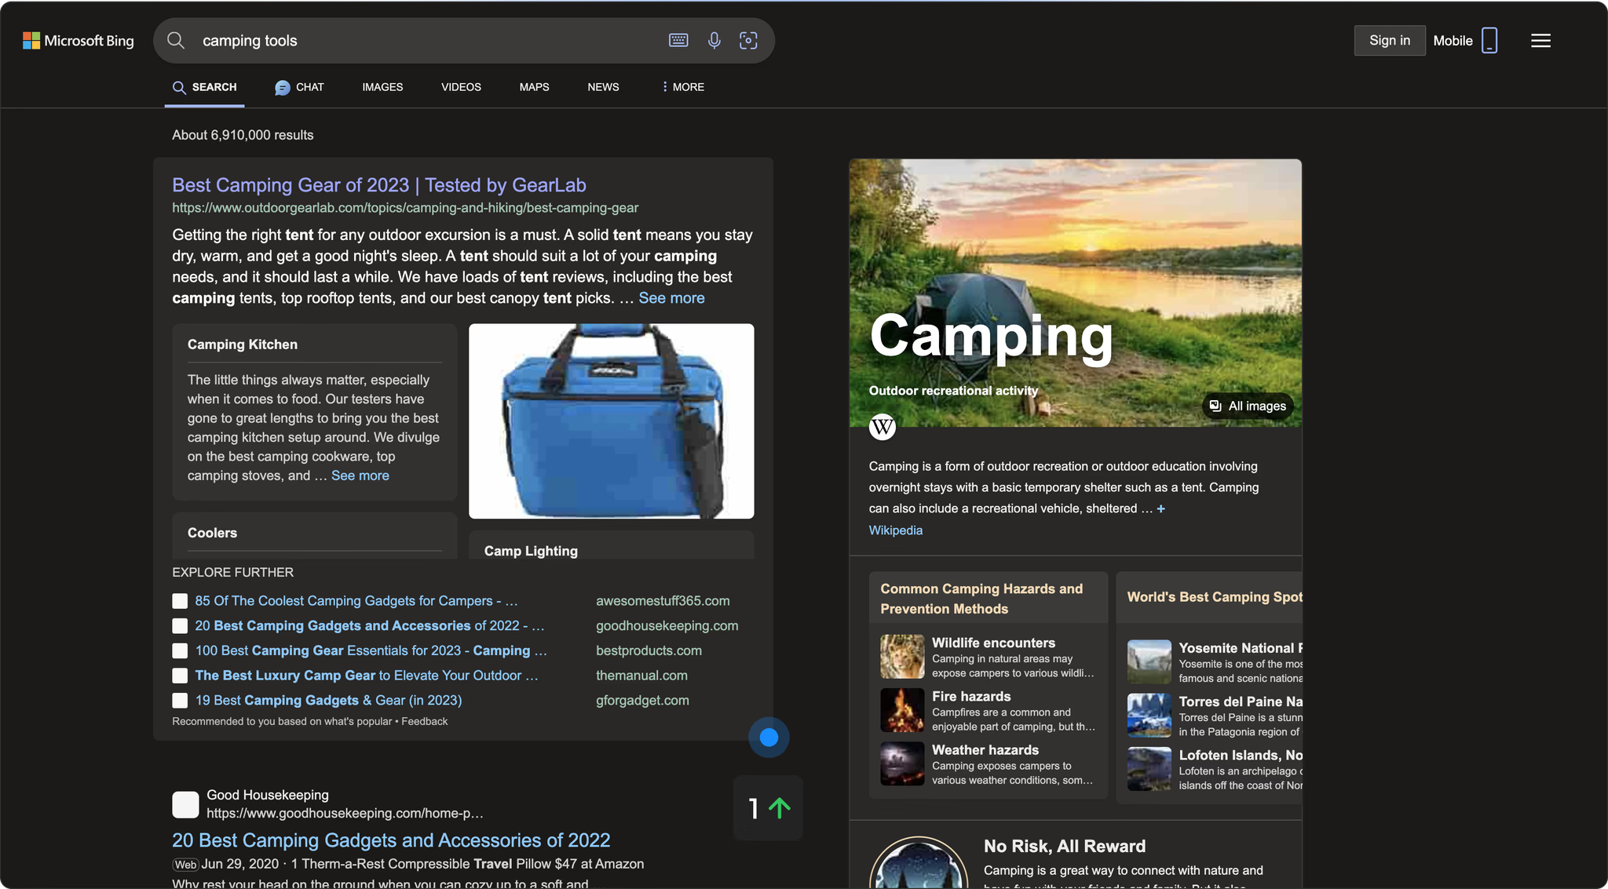Switch to the Videos tab
Screen dimensions: 1608x889
tap(461, 87)
